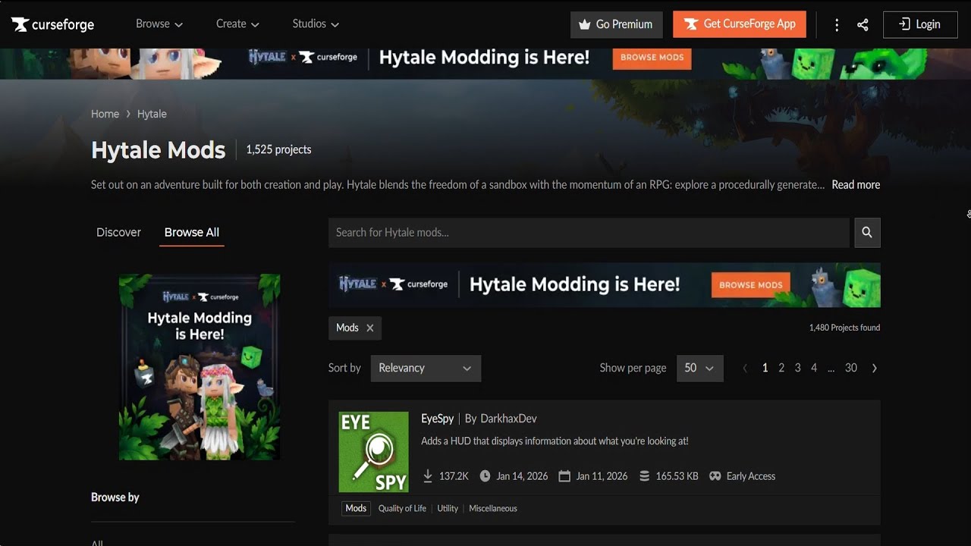Open the EyeSpy mod title link
Image resolution: width=971 pixels, height=546 pixels.
pos(438,419)
